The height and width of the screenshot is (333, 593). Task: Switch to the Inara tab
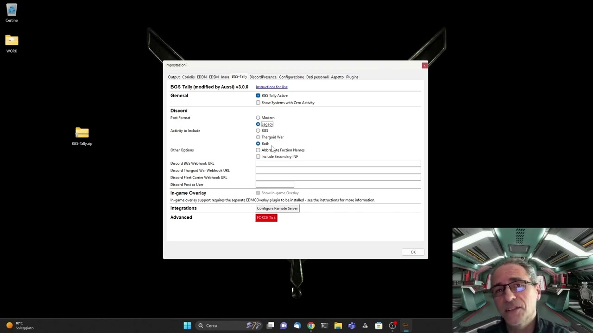tap(225, 77)
